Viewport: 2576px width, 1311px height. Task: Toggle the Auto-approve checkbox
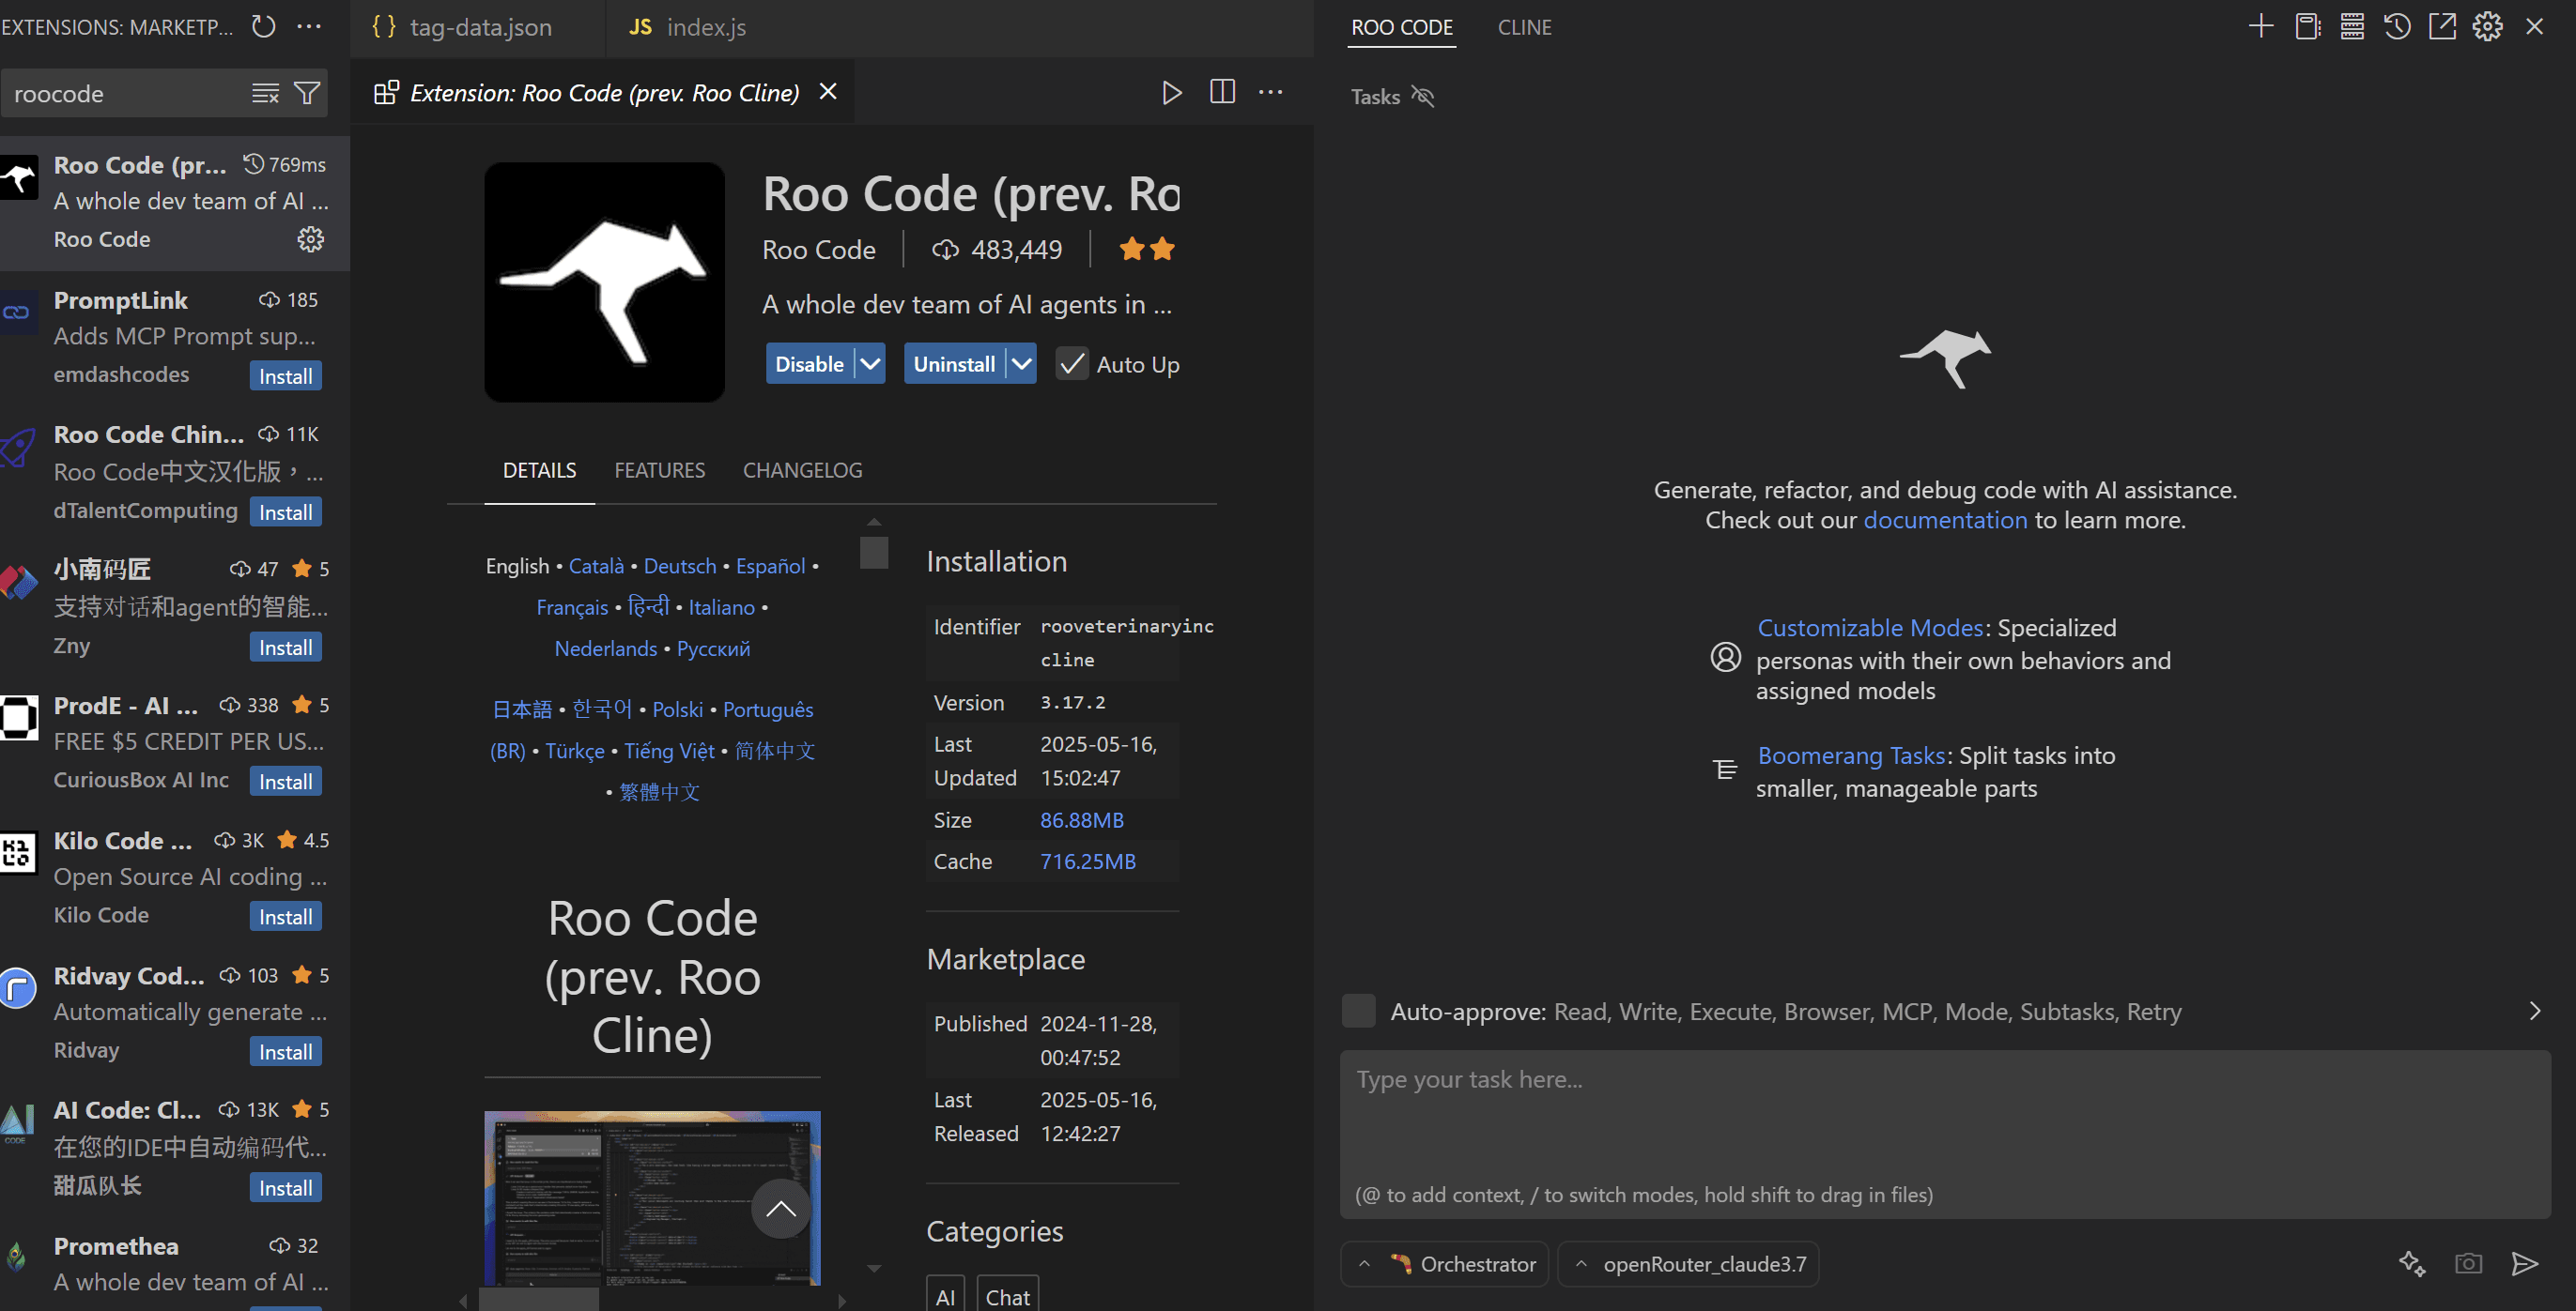click(x=1358, y=1012)
